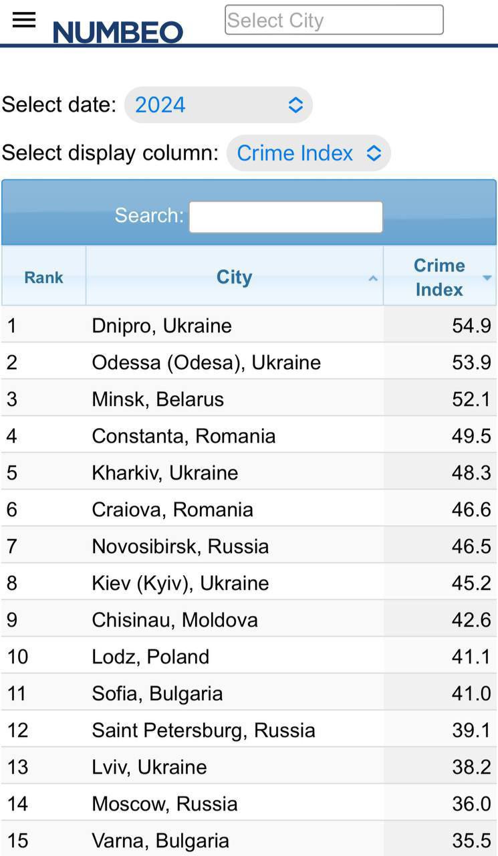Select the Crime Index header cell
The image size is (498, 856).
point(439,277)
